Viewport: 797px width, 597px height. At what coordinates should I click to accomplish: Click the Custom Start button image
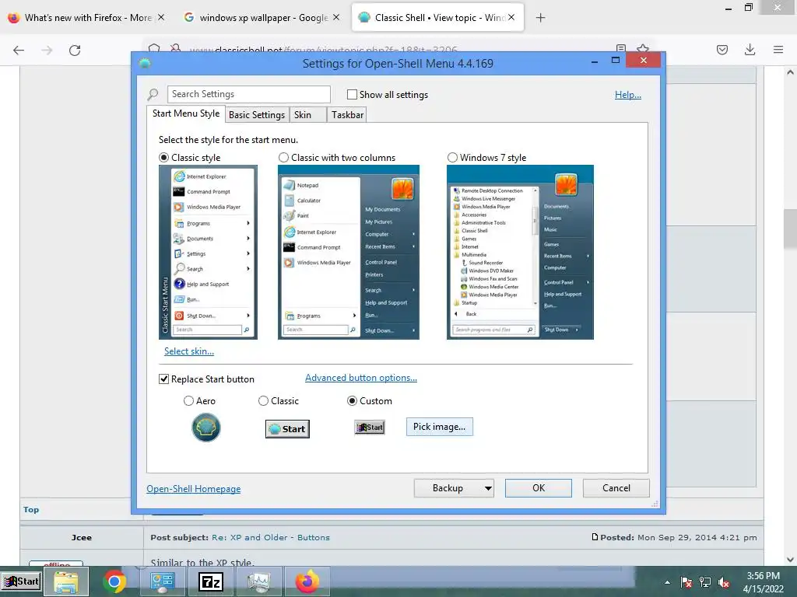point(370,428)
